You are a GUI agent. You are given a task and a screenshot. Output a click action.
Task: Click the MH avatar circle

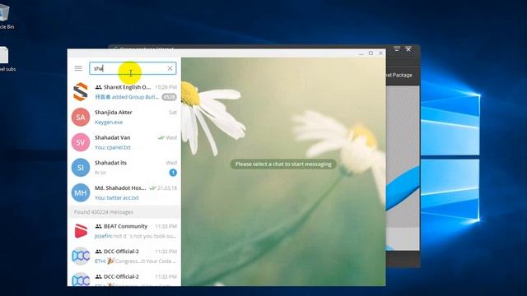click(x=81, y=192)
